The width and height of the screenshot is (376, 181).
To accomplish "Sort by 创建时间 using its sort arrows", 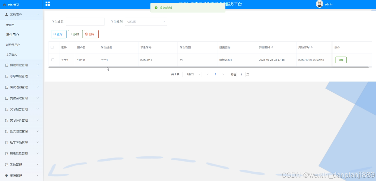I will (x=272, y=47).
